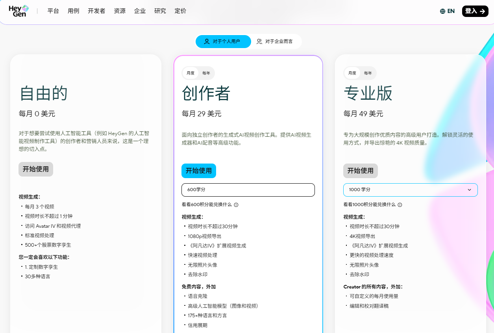Image resolution: width=494 pixels, height=333 pixels.
Task: Click 去除水印 in 专业版 card
Action: 359,275
